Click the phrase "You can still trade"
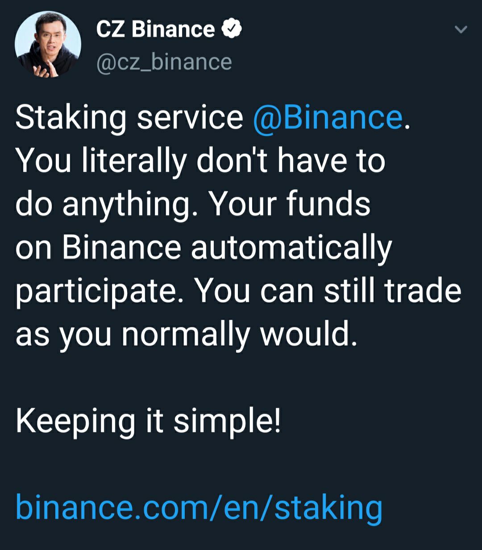Viewport: 482px width, 550px height. point(328,290)
